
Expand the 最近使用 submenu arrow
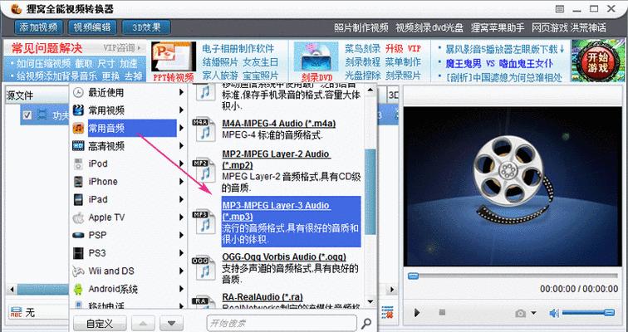(x=181, y=92)
